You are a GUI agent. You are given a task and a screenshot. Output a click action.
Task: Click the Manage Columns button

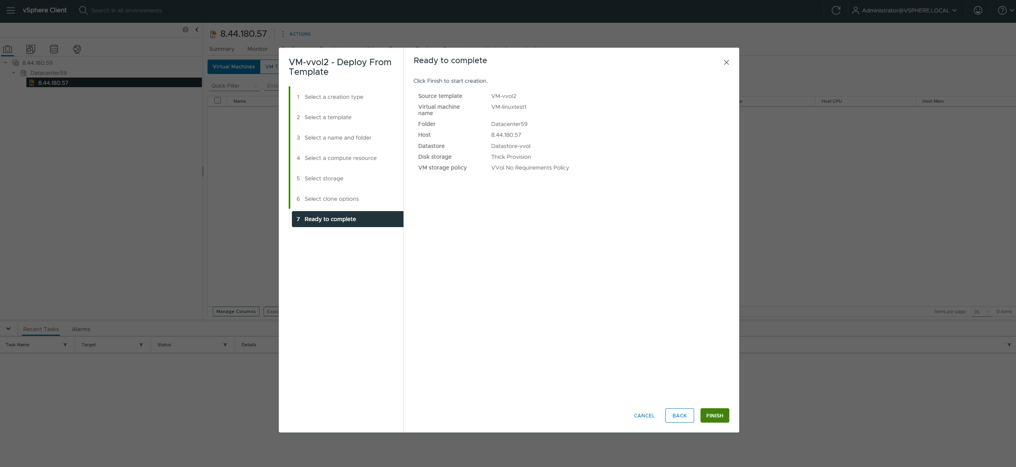click(236, 311)
